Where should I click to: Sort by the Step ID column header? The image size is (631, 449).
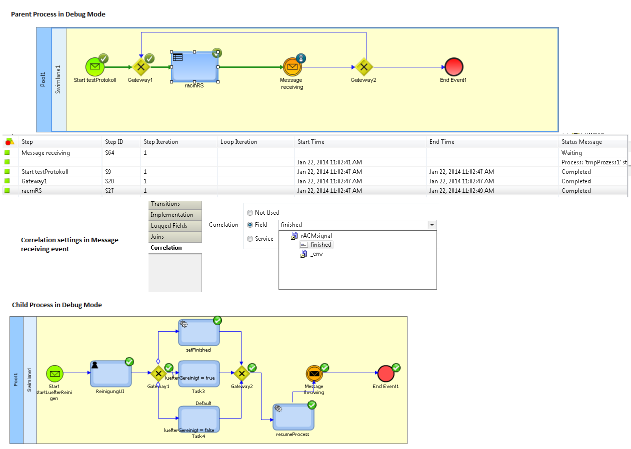click(121, 142)
